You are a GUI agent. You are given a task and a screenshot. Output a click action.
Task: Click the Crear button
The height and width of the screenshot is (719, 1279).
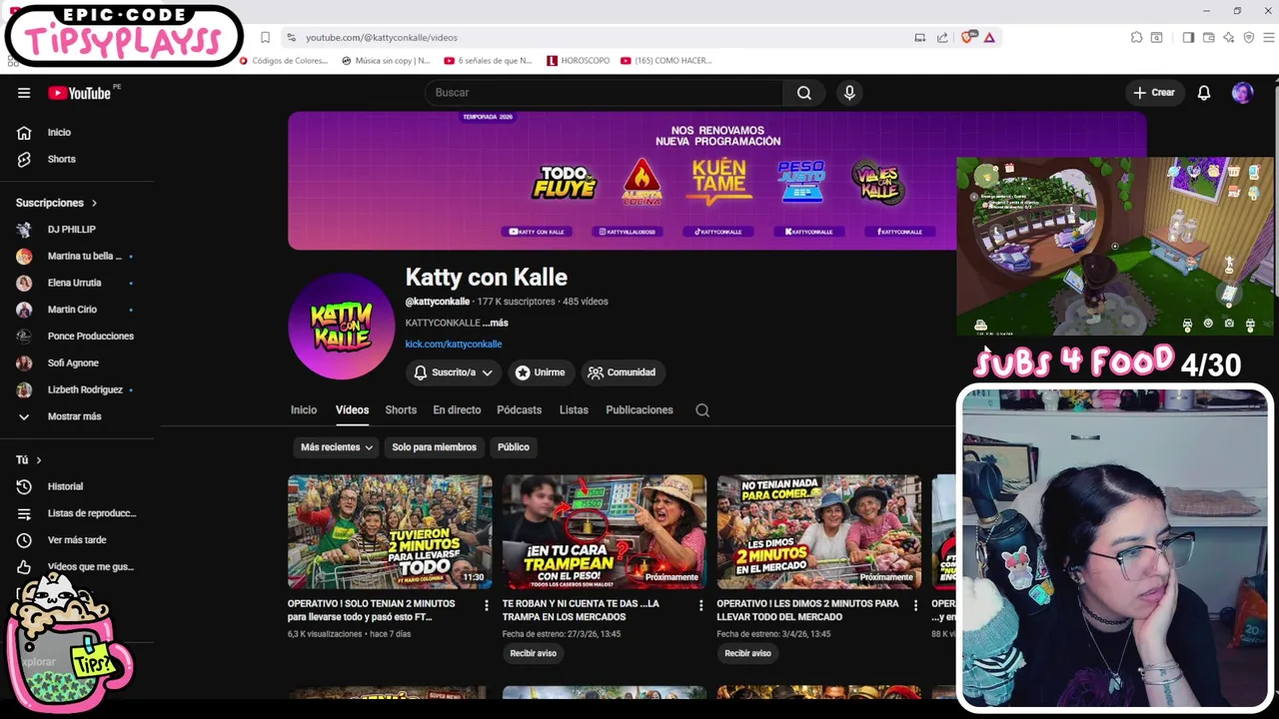(1154, 93)
